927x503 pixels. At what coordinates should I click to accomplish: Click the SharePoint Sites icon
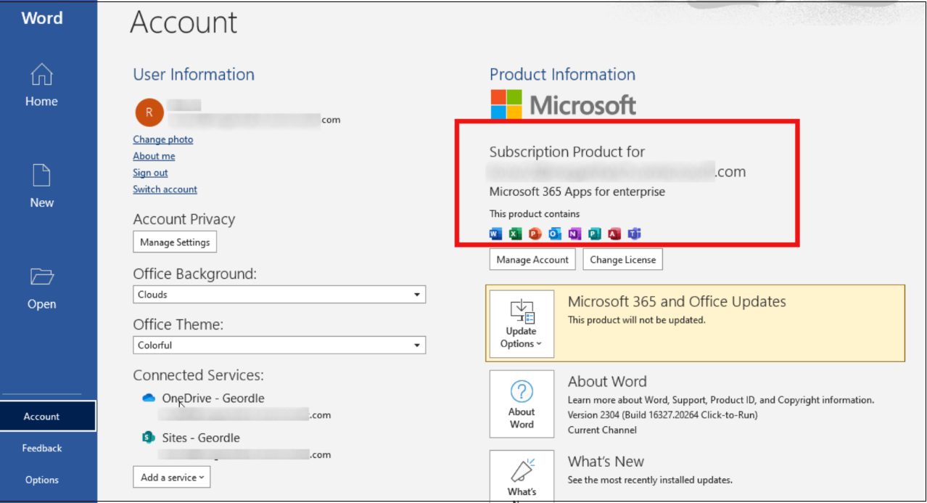point(149,438)
